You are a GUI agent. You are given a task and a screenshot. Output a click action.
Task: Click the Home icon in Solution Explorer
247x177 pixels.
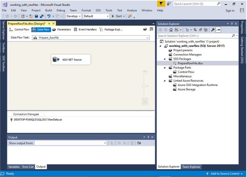click(x=171, y=30)
